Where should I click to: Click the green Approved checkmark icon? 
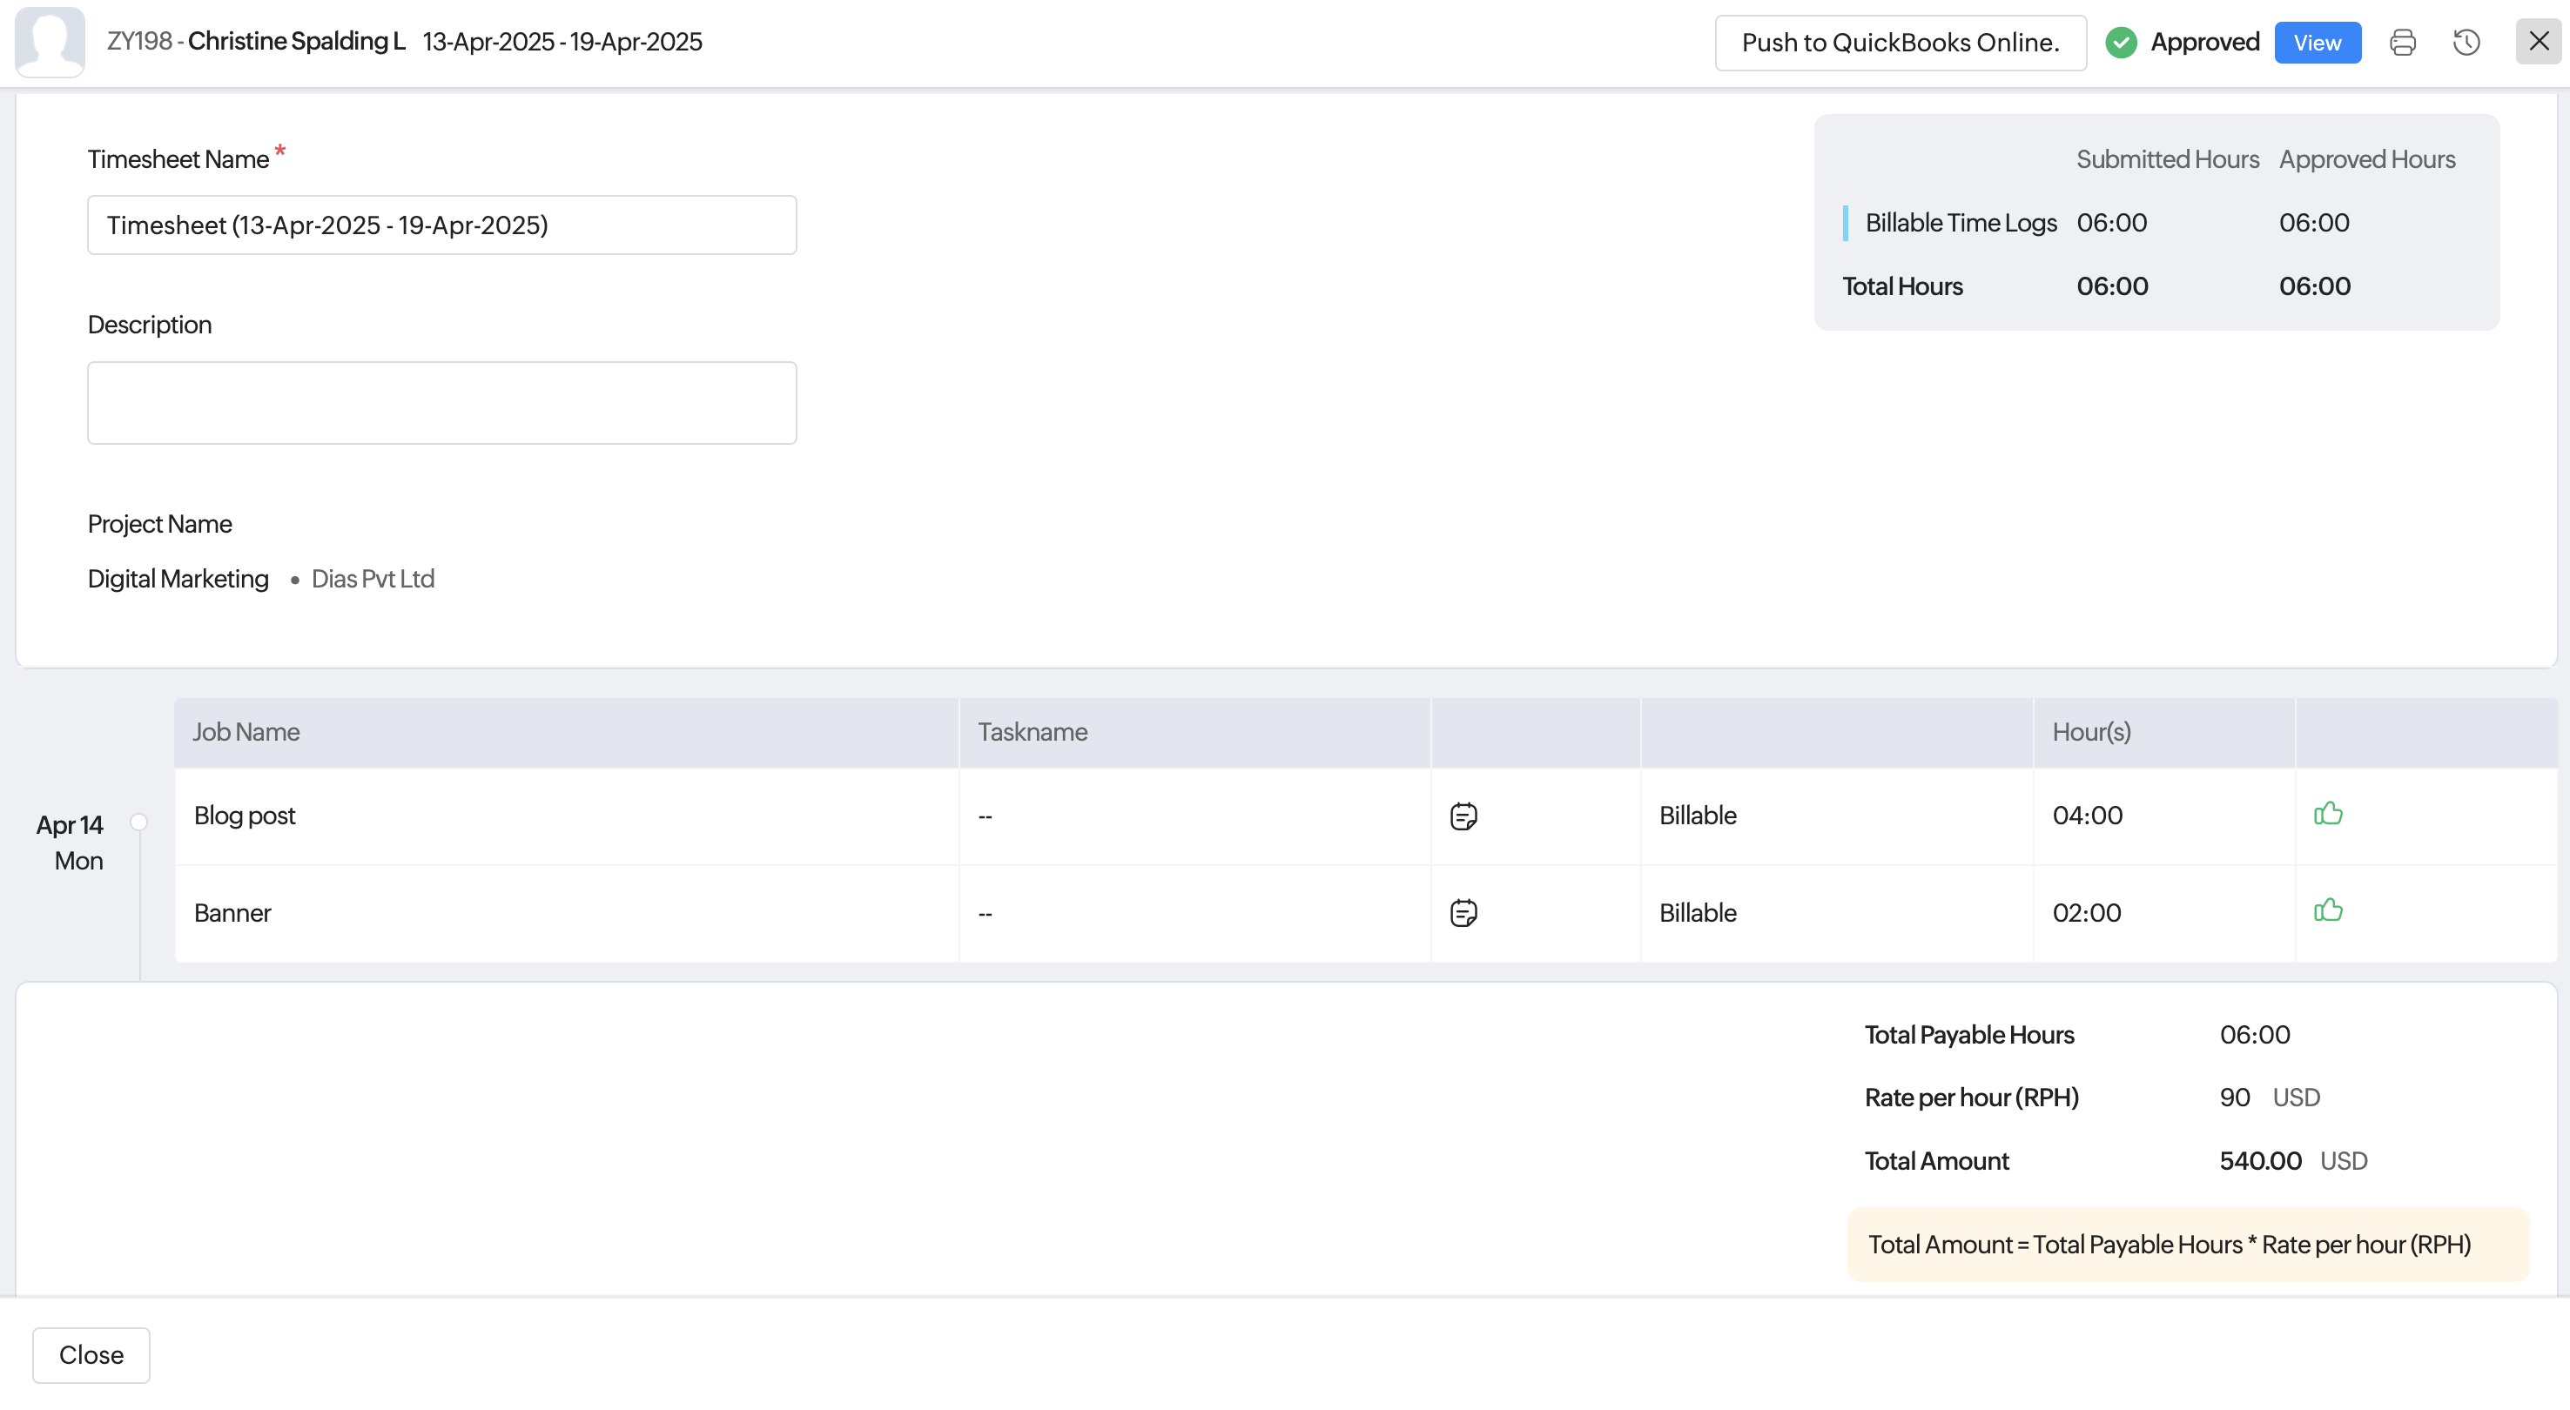[2120, 43]
